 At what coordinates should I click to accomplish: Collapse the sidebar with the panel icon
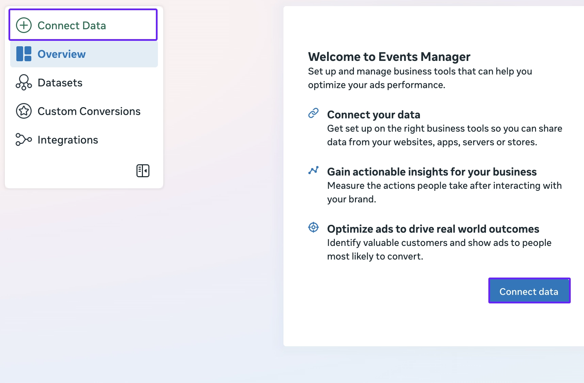pyautogui.click(x=143, y=171)
